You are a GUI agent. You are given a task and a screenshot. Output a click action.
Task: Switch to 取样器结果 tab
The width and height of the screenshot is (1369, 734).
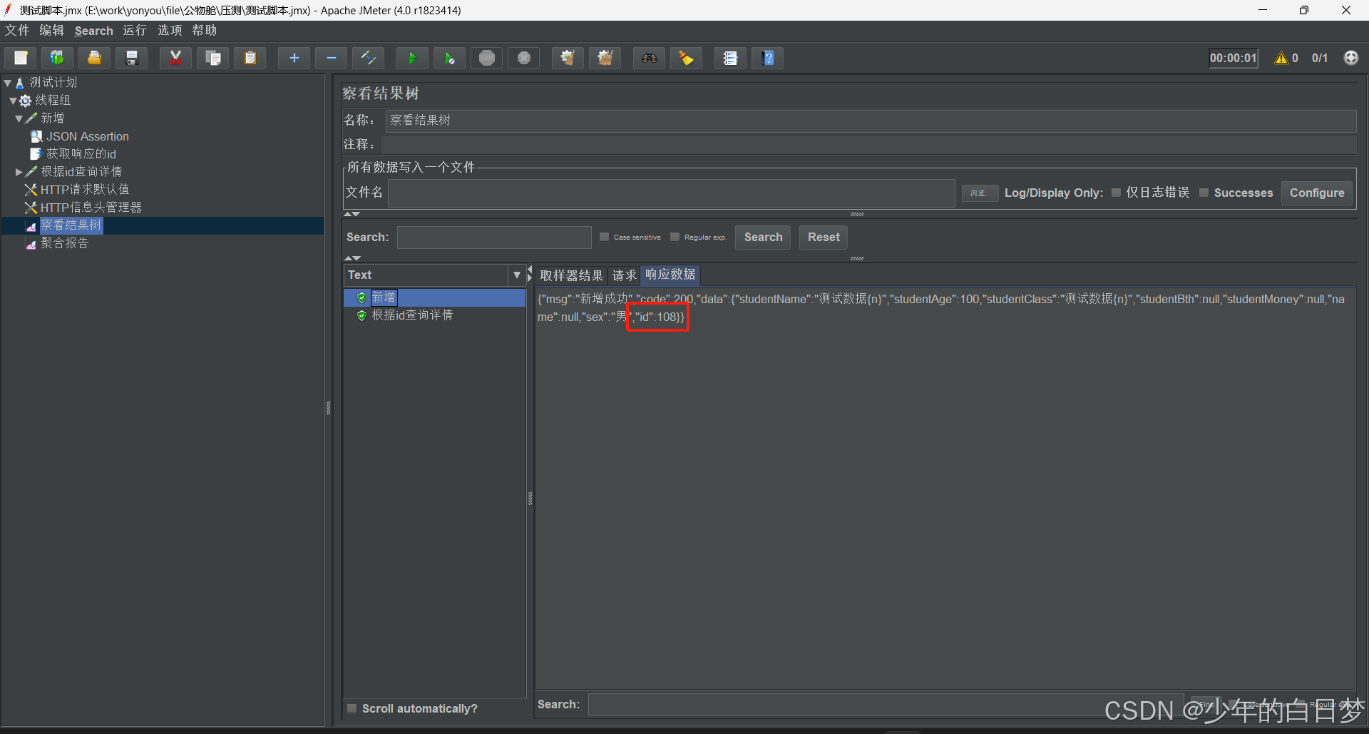571,275
